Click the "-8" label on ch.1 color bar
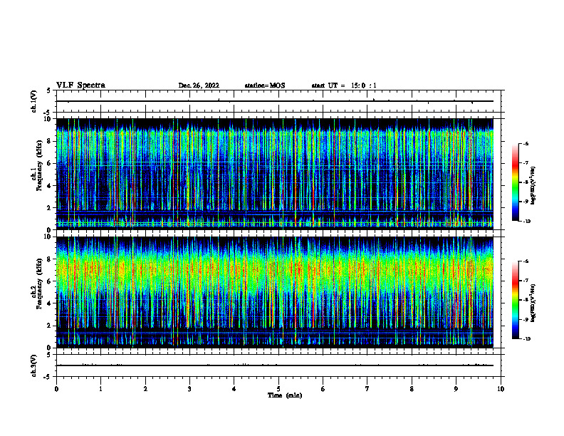The height and width of the screenshot is (436, 564). pos(526,182)
